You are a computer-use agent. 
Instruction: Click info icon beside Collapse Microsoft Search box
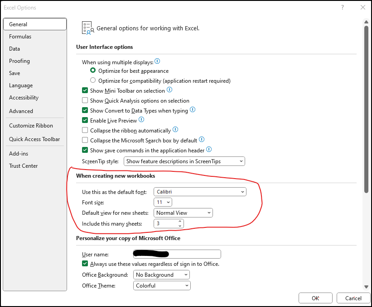pyautogui.click(x=202, y=140)
